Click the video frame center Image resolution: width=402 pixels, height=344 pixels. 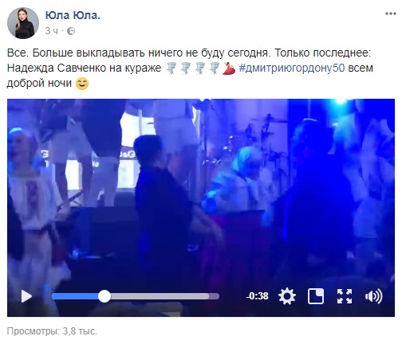click(x=201, y=208)
